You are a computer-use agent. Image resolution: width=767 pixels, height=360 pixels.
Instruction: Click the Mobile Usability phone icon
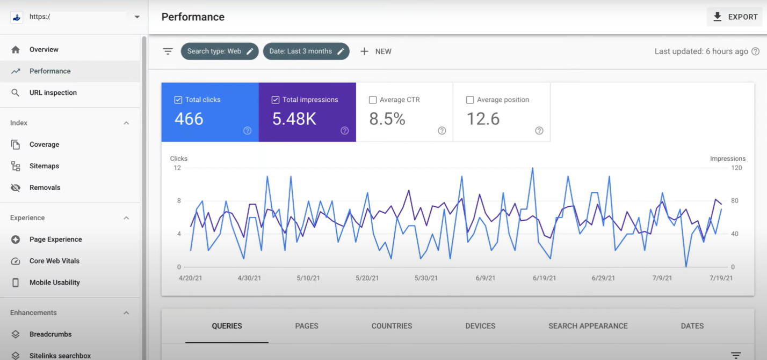[16, 282]
